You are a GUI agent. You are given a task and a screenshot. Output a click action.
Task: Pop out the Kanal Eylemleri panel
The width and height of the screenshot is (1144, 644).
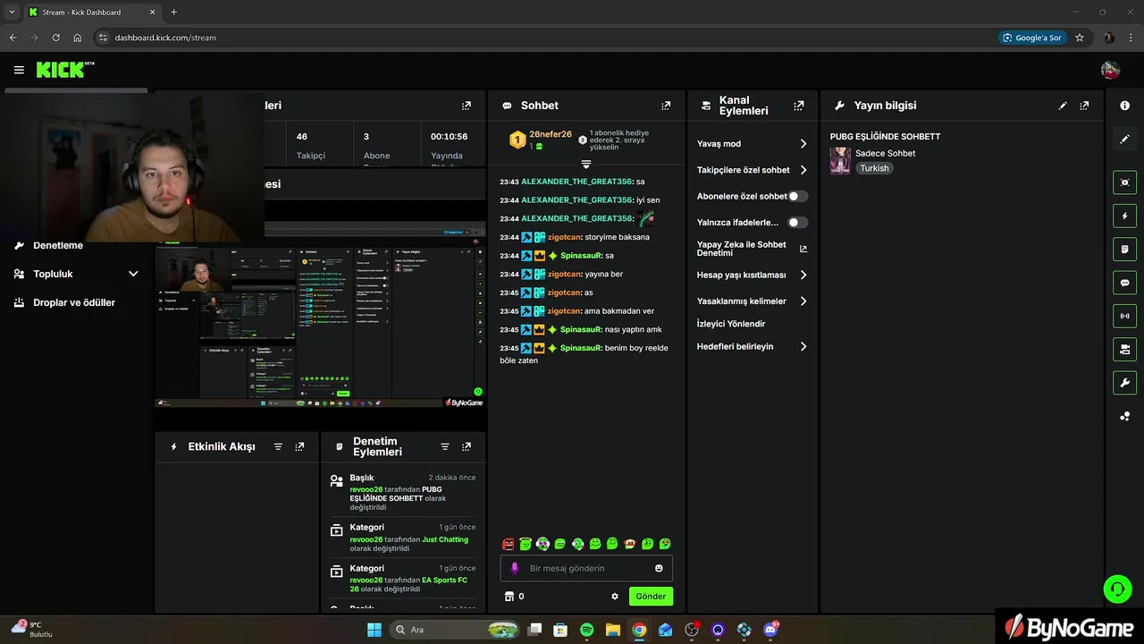799,106
